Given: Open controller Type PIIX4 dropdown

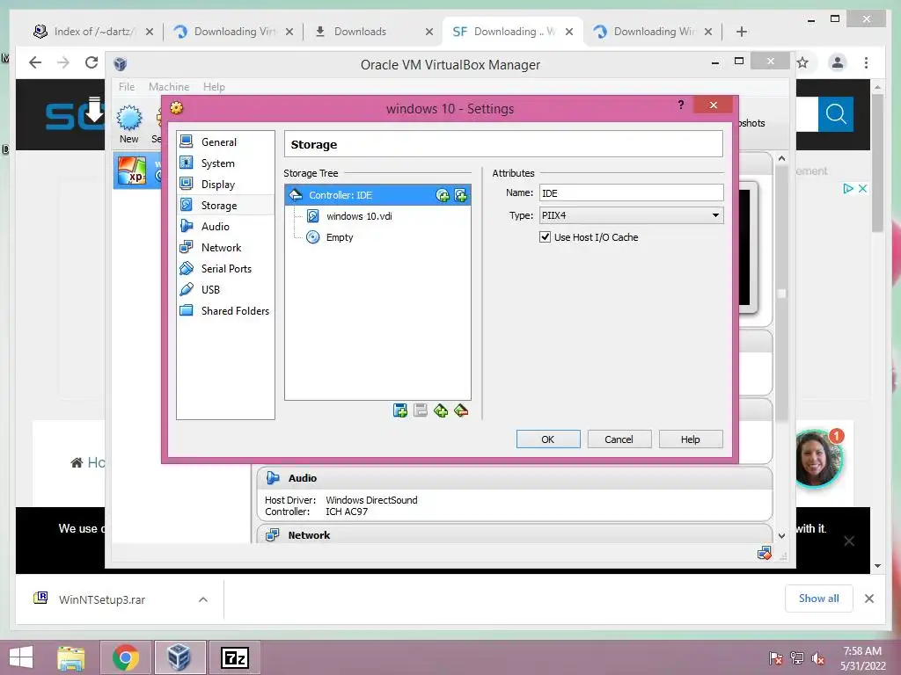Looking at the screenshot, I should pyautogui.click(x=631, y=215).
